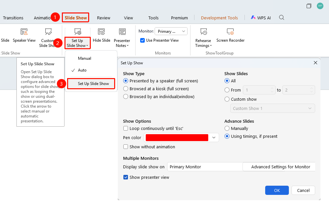329x208 pixels.
Task: Check Show without animation
Action: coord(126,147)
